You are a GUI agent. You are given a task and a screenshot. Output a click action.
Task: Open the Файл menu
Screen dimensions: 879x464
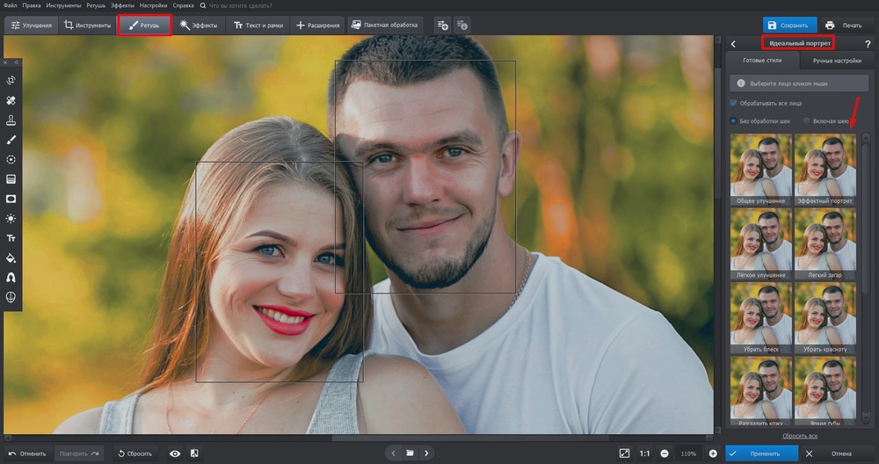point(10,5)
